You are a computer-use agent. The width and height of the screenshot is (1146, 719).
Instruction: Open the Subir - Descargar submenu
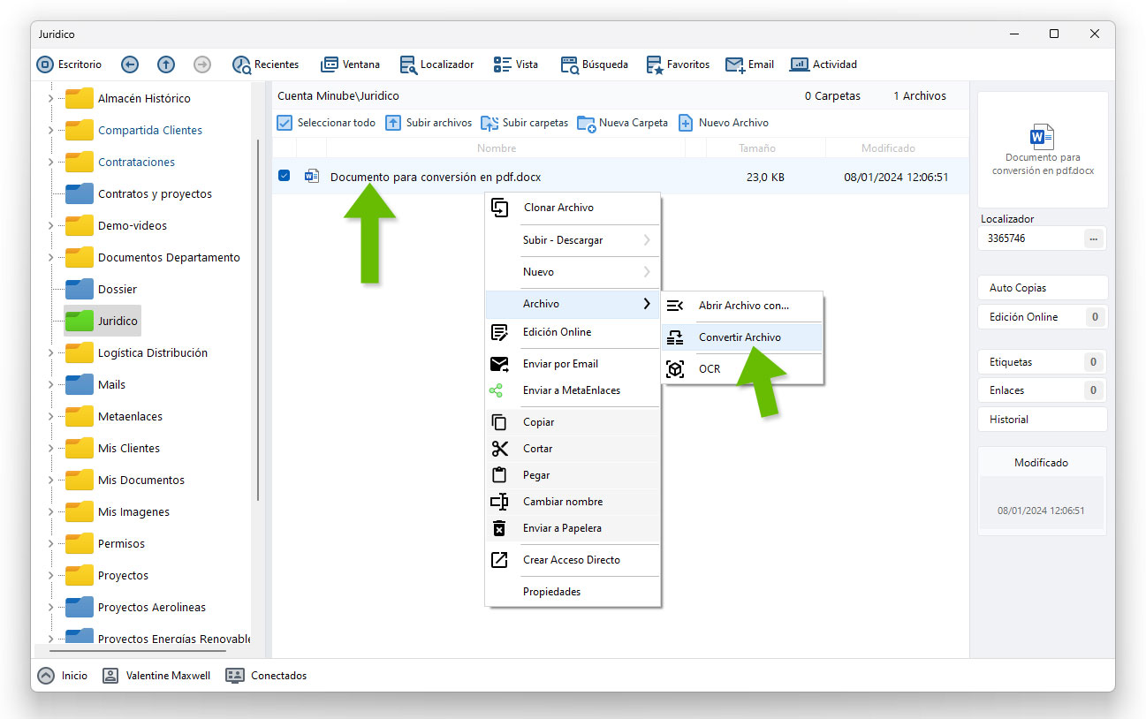(573, 240)
